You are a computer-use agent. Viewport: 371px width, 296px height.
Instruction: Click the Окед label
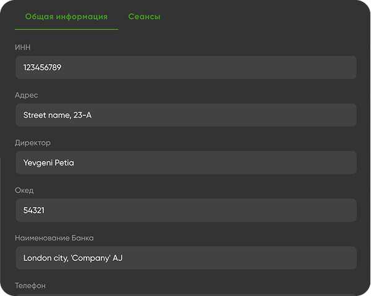[x=24, y=191]
